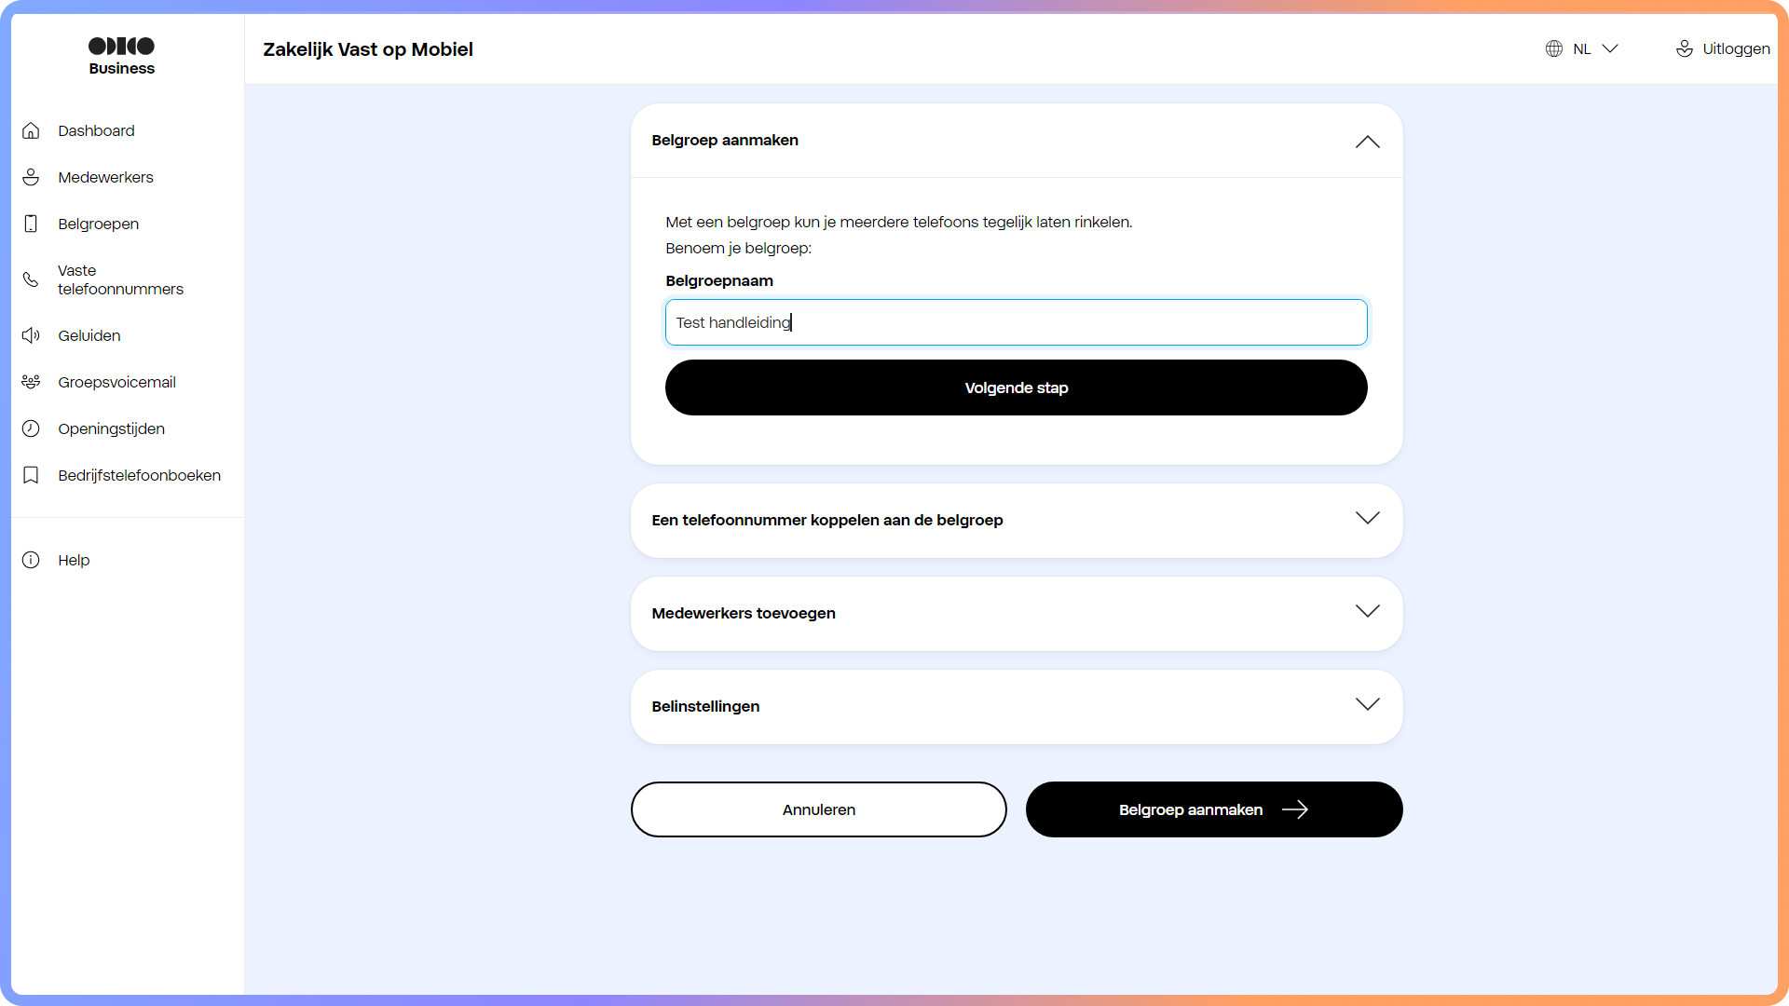Open Belgroepen via its sidebar icon
The width and height of the screenshot is (1789, 1006).
pos(31,224)
